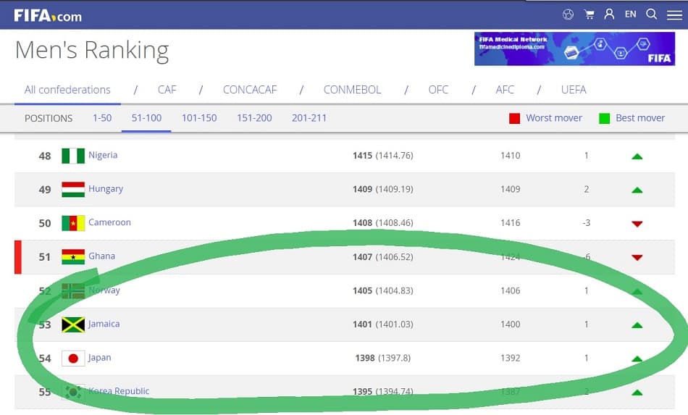Switch to CONMEBOL confederation tab
The width and height of the screenshot is (688, 415).
coord(352,90)
